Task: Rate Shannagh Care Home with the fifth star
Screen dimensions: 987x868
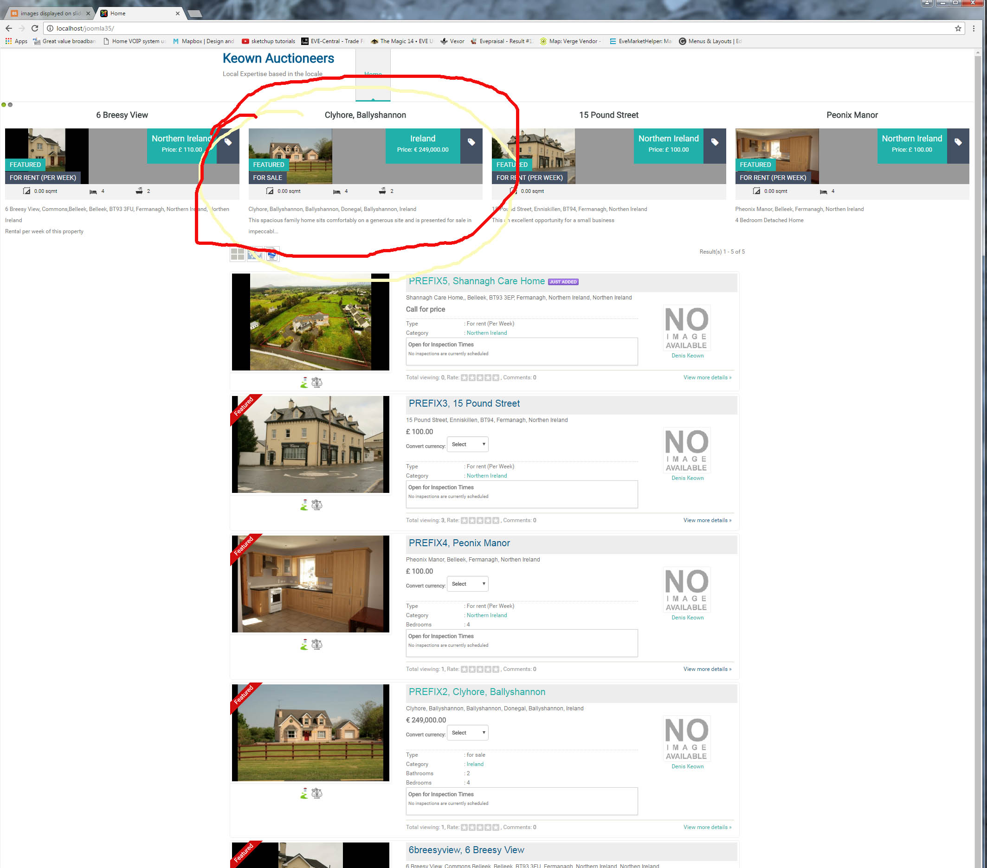Action: 496,378
